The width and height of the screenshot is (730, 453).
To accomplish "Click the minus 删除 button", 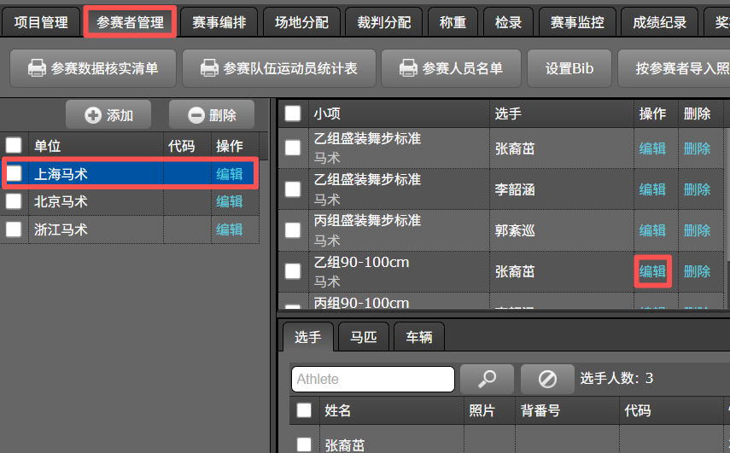I will coord(212,115).
